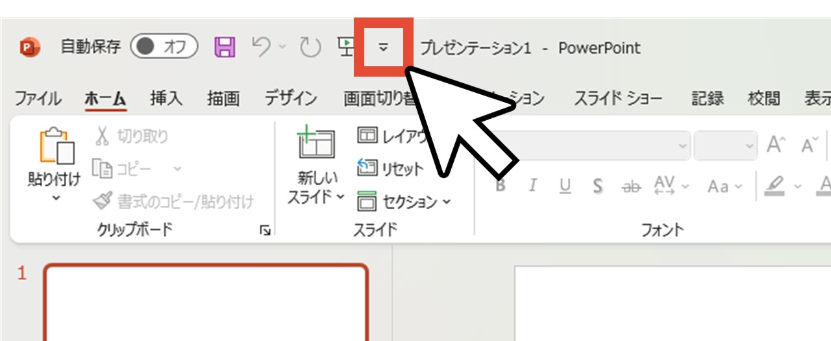Open the Customize Quick Access Toolbar dropdown

coord(383,47)
